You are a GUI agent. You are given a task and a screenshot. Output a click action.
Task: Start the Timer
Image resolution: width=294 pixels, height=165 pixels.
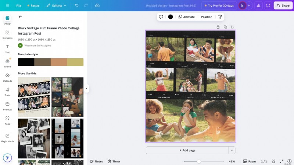click(x=114, y=161)
